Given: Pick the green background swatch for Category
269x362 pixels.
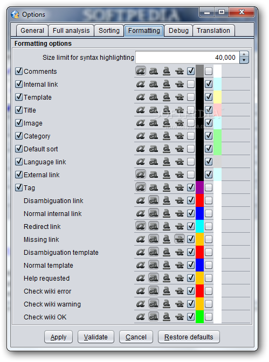Looking at the screenshot, I should (217, 136).
